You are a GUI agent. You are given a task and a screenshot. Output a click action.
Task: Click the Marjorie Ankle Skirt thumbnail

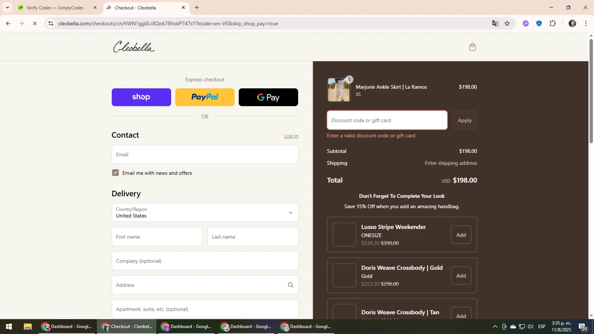tap(339, 90)
